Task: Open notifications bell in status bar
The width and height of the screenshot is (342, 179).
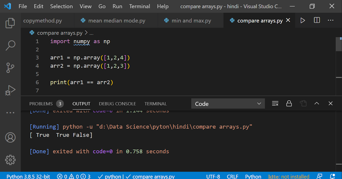Action: pos(332,176)
